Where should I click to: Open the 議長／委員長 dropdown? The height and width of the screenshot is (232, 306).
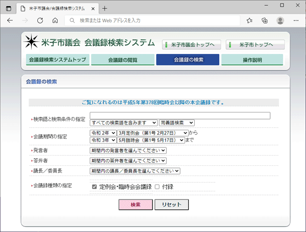[135, 171]
